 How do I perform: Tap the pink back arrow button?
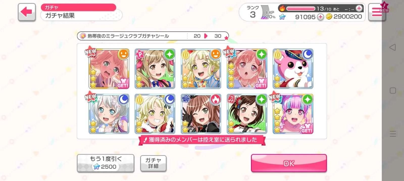point(27,12)
